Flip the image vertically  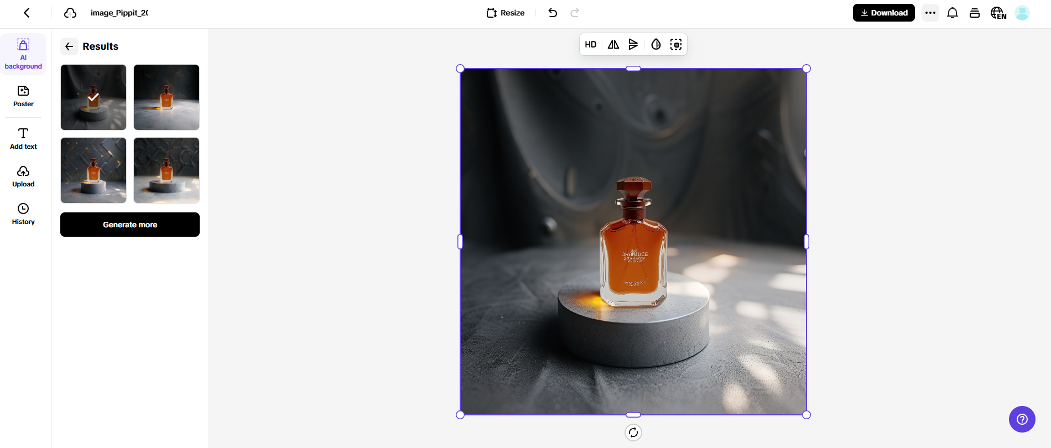coord(633,44)
